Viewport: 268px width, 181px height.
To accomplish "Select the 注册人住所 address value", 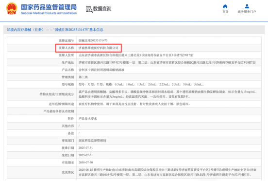I will click(136, 55).
